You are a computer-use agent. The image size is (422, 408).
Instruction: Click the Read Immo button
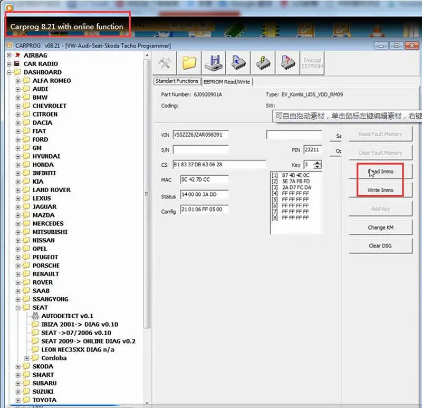point(380,172)
